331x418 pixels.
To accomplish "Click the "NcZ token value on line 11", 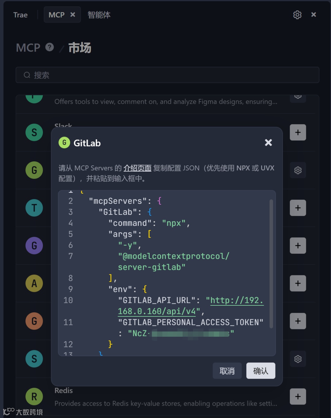I will [x=181, y=333].
